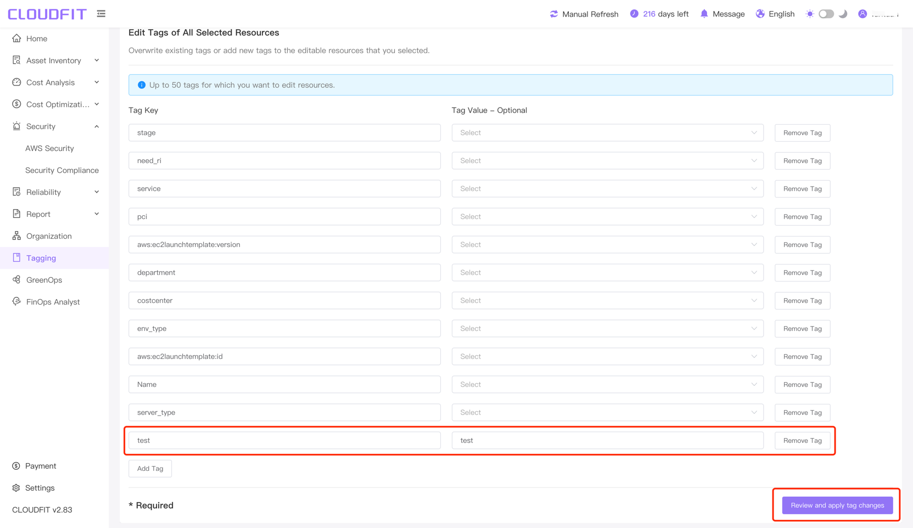
Task: Click the Home house icon
Action: (x=16, y=38)
